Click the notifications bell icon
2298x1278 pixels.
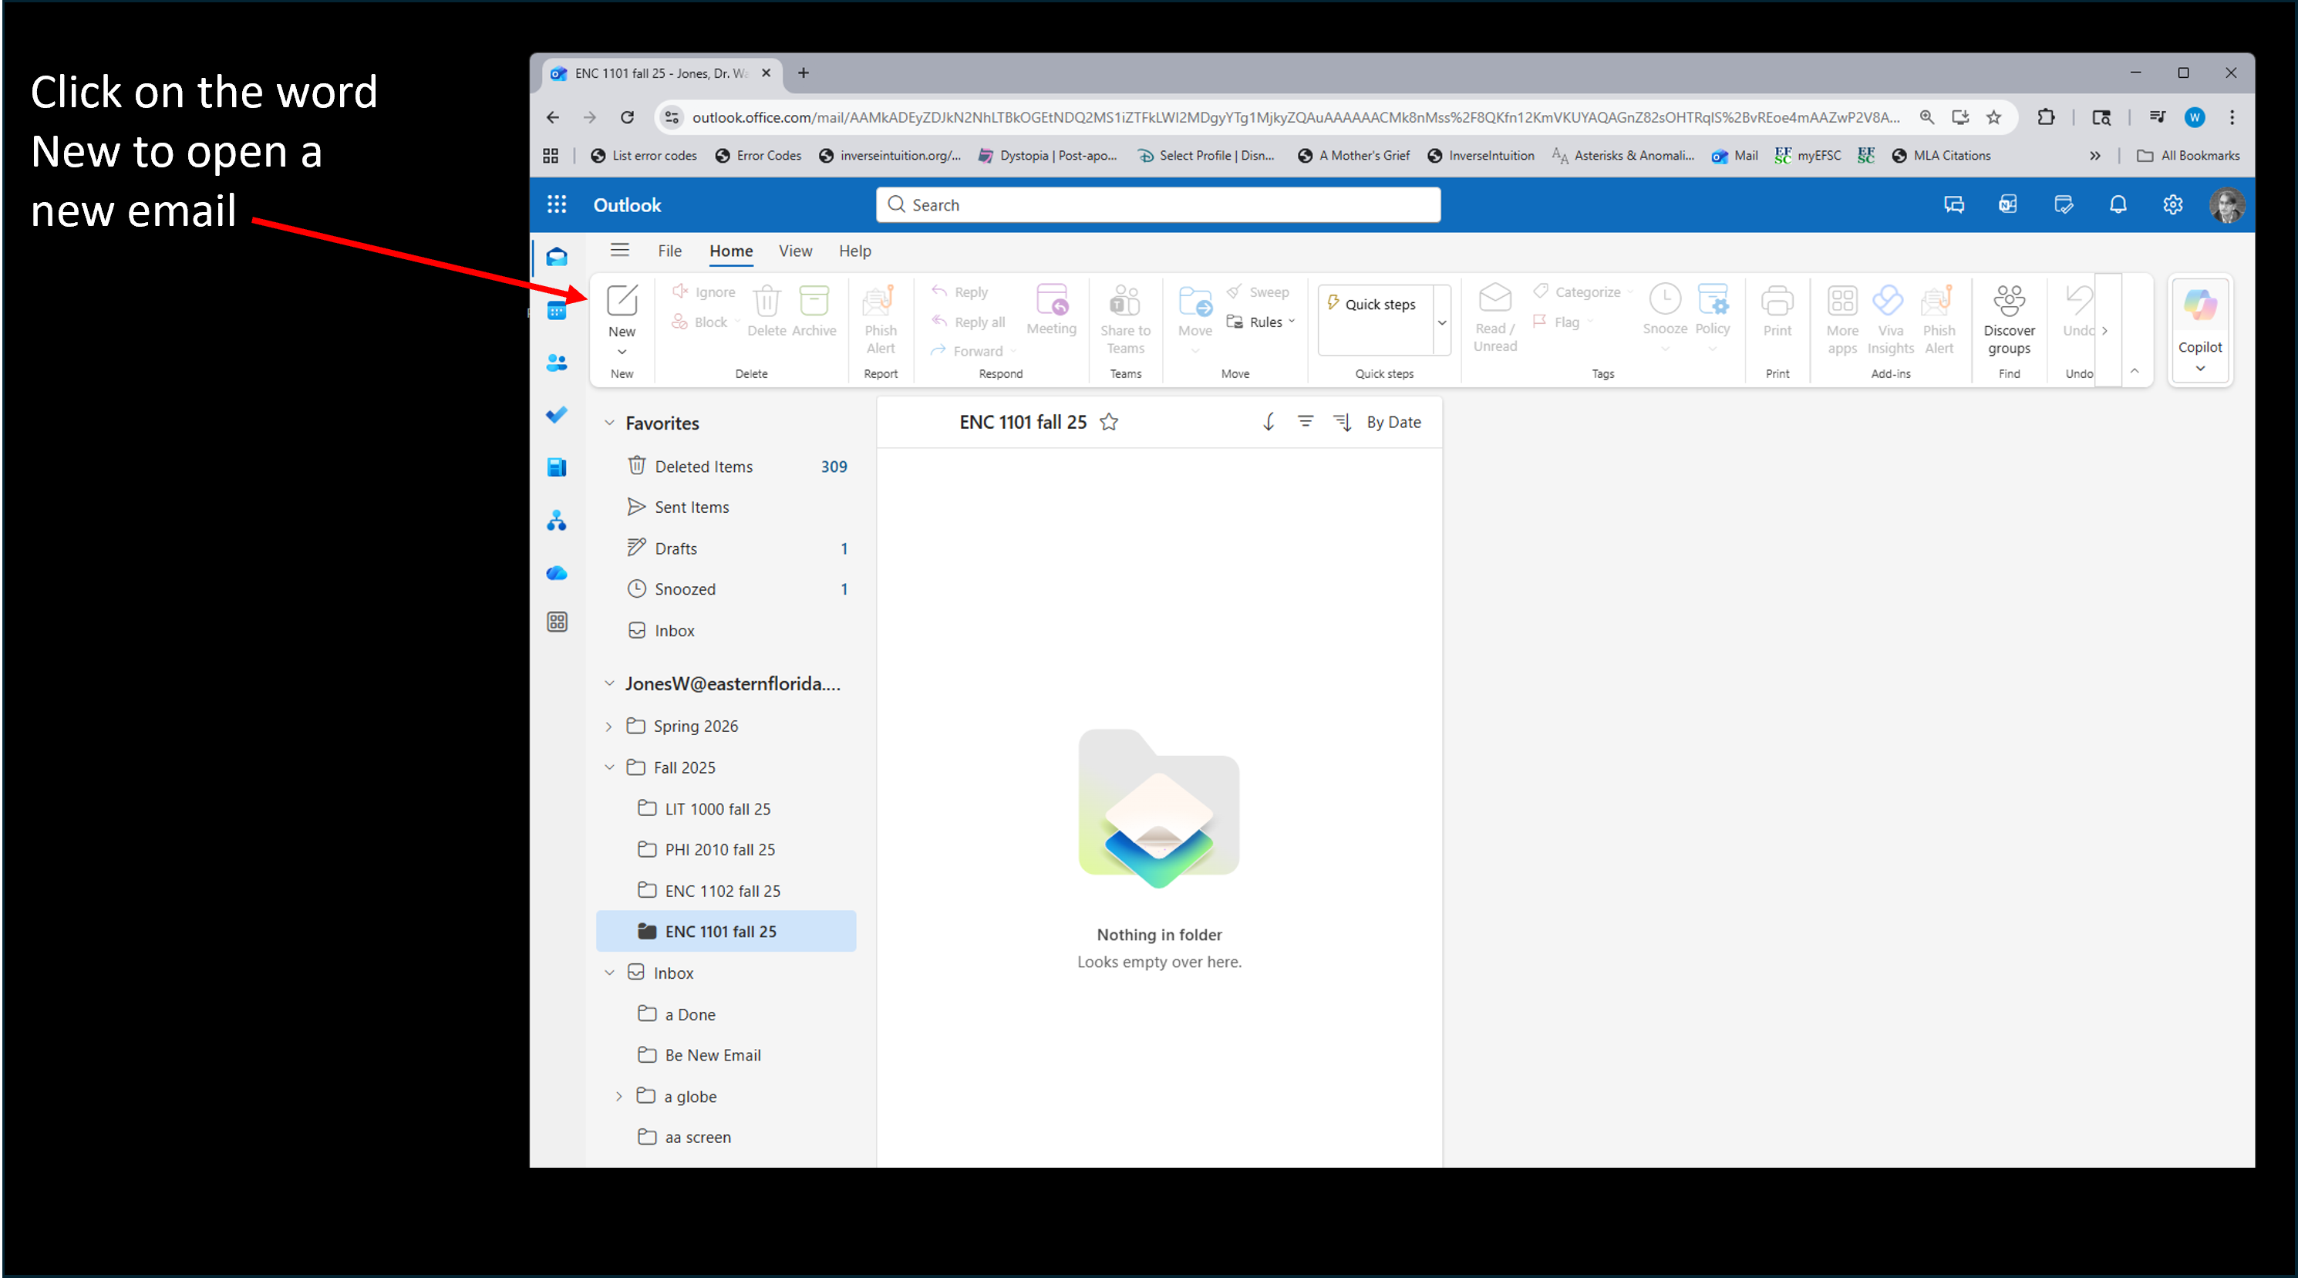coord(2118,204)
